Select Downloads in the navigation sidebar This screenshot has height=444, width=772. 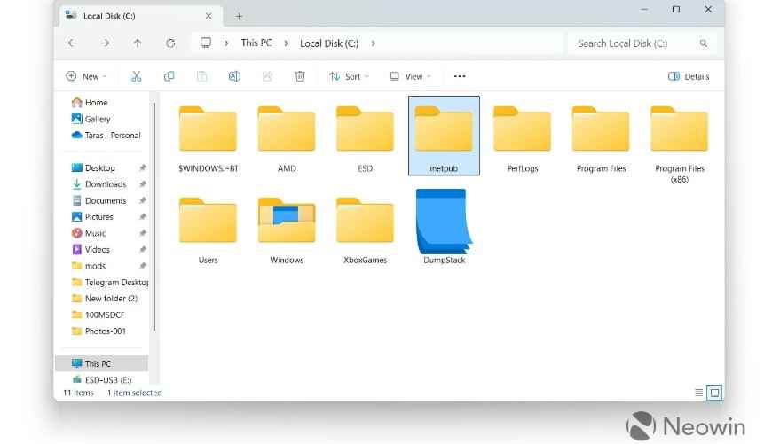pyautogui.click(x=106, y=184)
